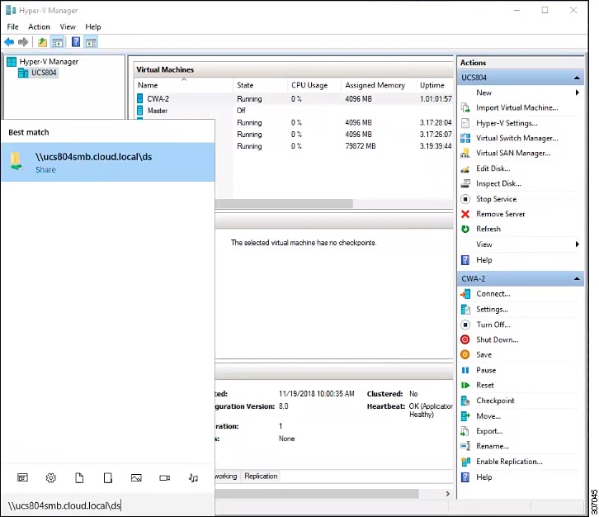The image size is (599, 517).
Task: Expand the View submenu in Actions
Action: 578,244
